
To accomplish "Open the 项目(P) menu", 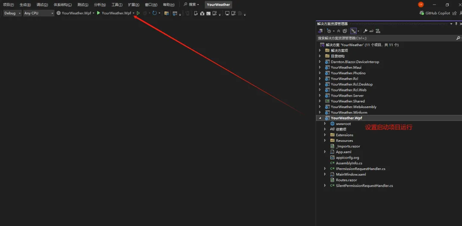I will pos(9,5).
